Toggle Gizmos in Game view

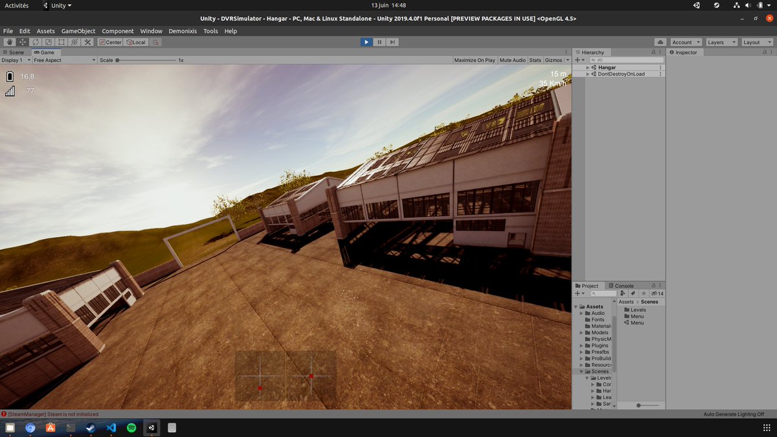coord(554,60)
